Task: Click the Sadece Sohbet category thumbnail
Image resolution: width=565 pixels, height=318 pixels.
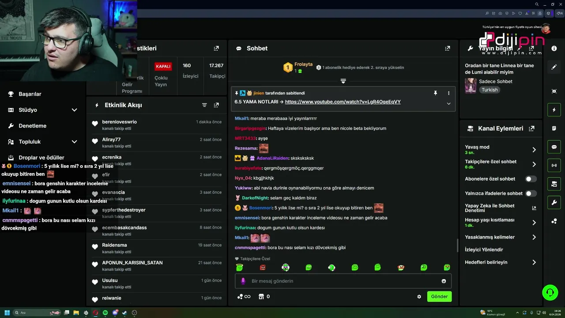Action: point(471,86)
